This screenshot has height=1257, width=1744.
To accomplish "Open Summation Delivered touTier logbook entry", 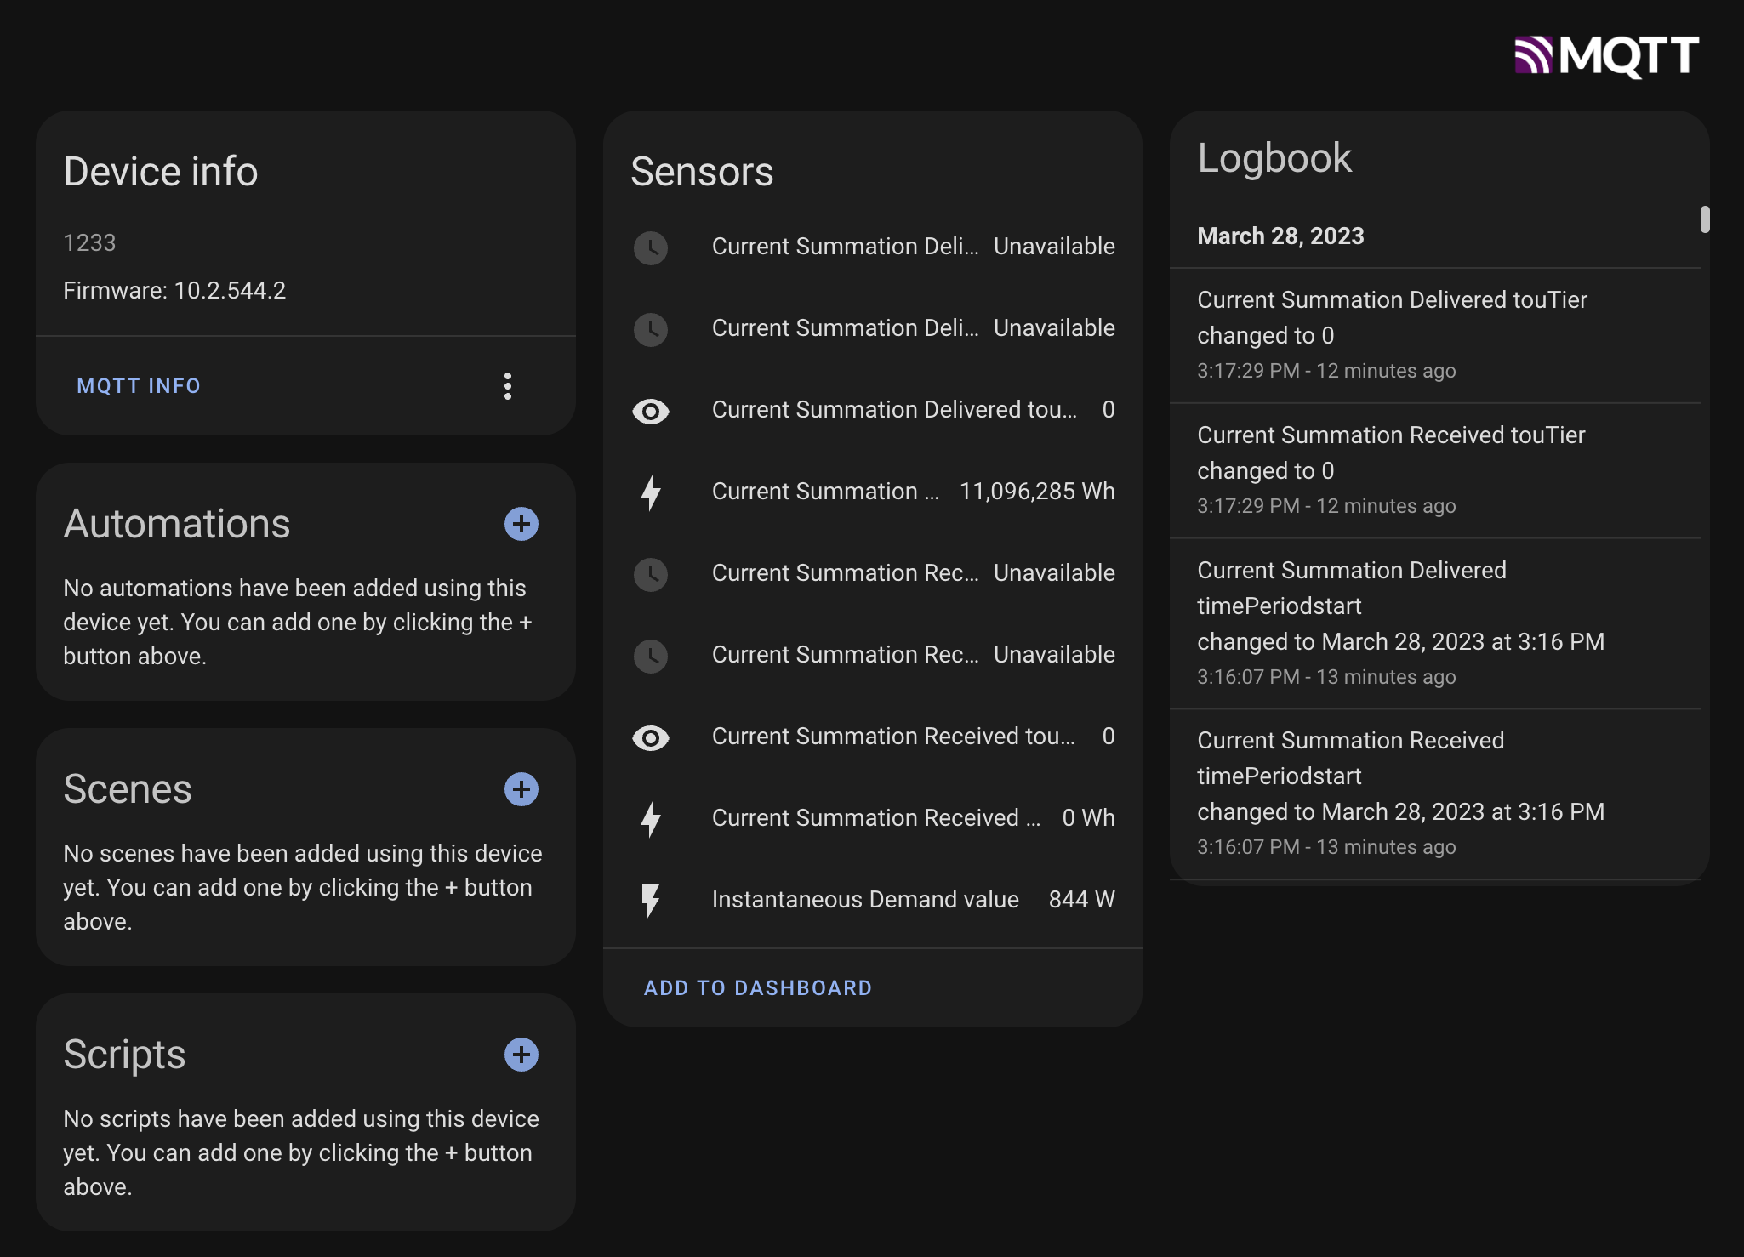I will 1392,300.
